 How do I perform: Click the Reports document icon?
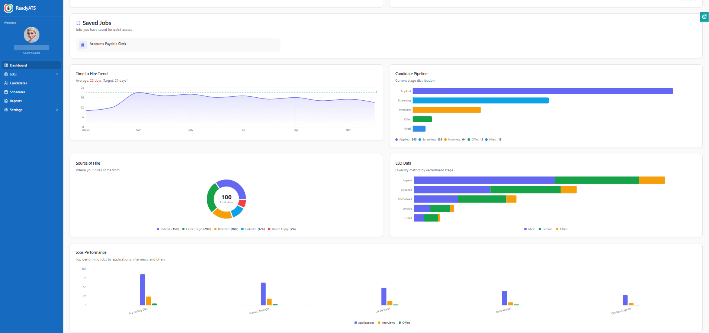pos(6,101)
